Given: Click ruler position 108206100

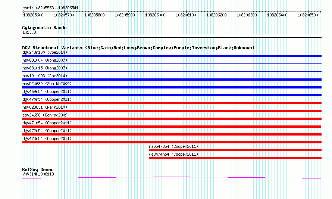Looking at the screenshot, I should [186, 15].
